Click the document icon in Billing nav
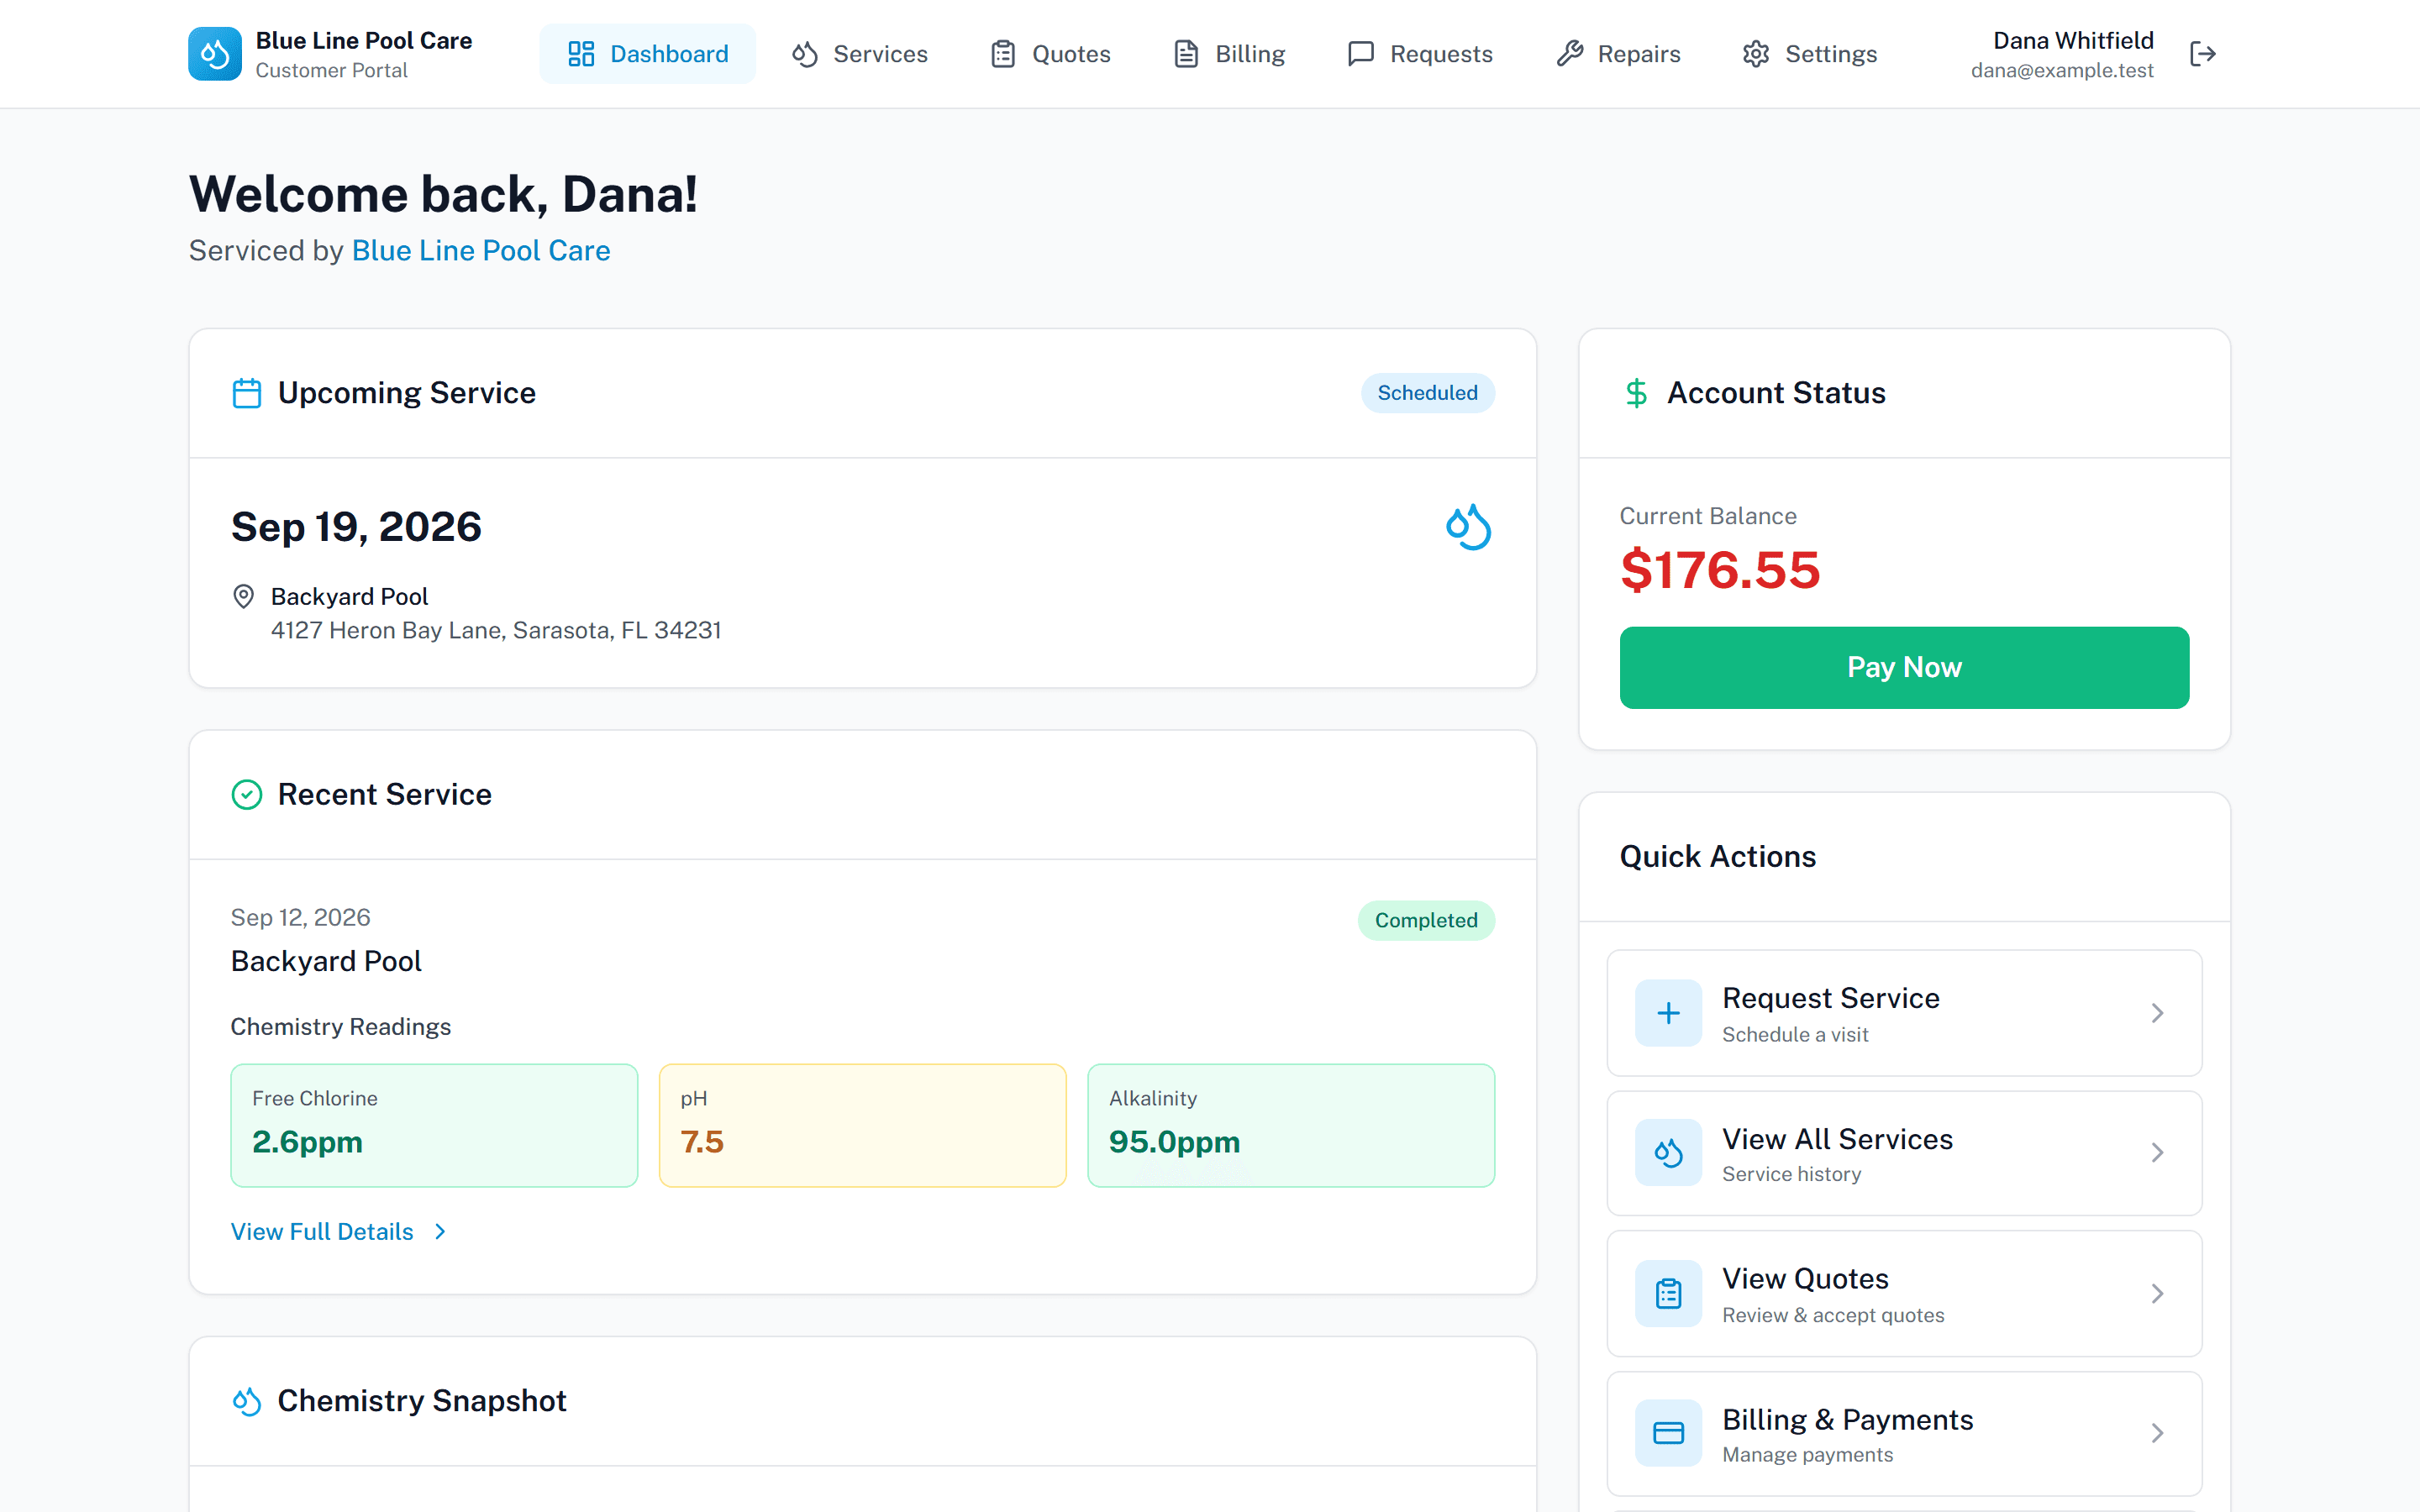 point(1186,54)
